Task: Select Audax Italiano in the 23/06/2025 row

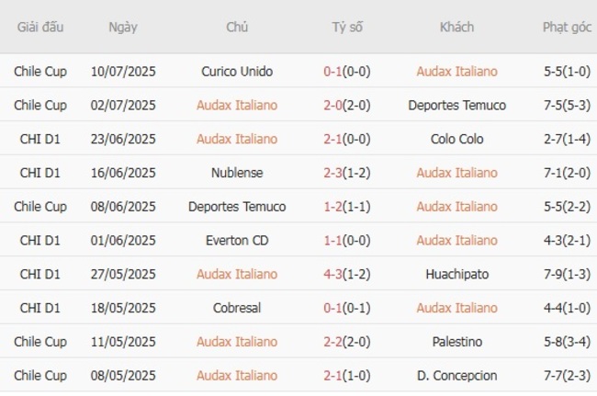Action: coord(237,139)
